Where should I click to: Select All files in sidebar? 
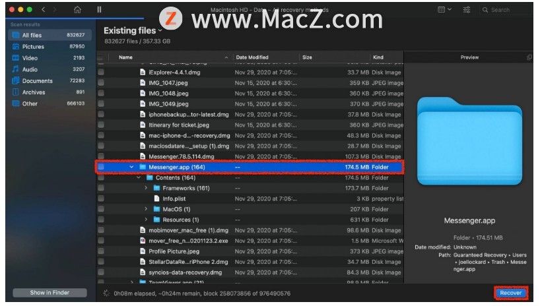(50, 35)
